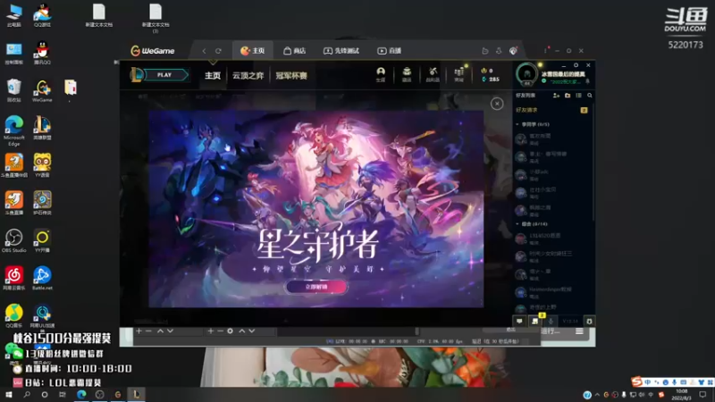
Task: Close the 星之守护者 promo popup
Action: coord(497,104)
